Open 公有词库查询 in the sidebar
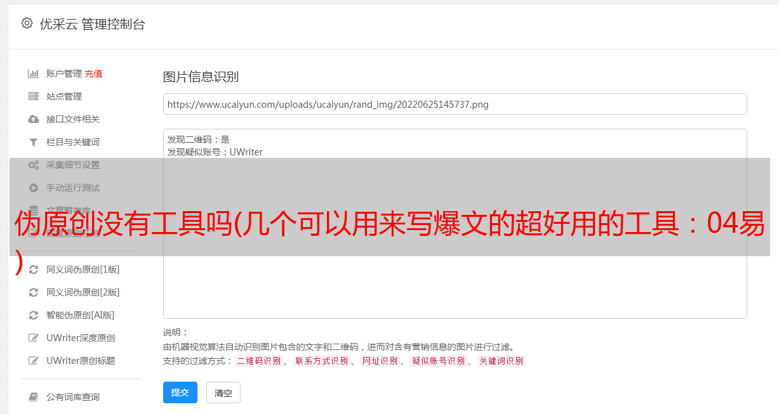Image resolution: width=779 pixels, height=414 pixels. (73, 397)
